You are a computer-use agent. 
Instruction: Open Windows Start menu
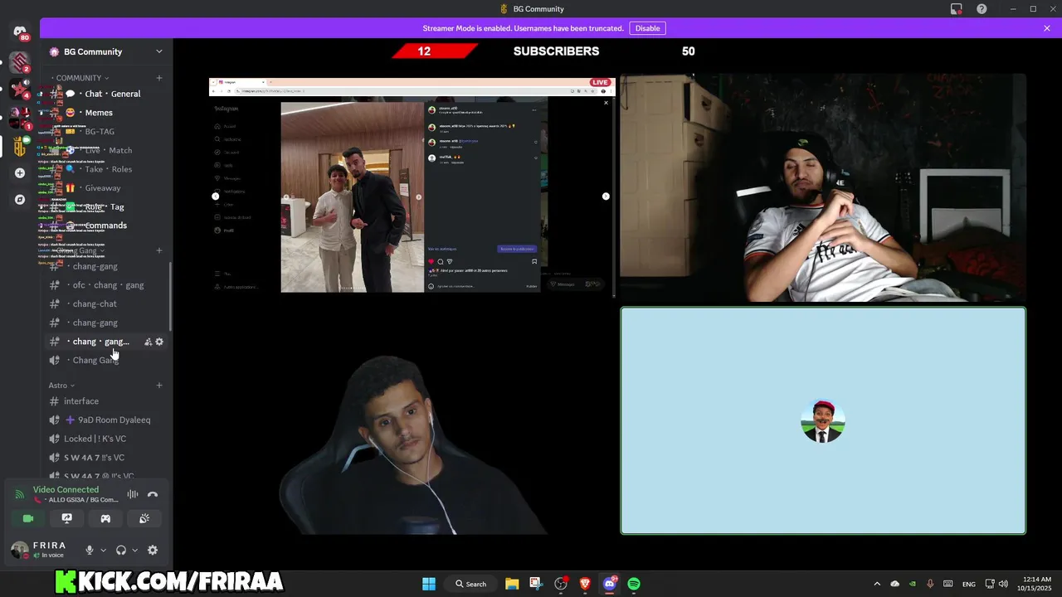click(x=429, y=584)
